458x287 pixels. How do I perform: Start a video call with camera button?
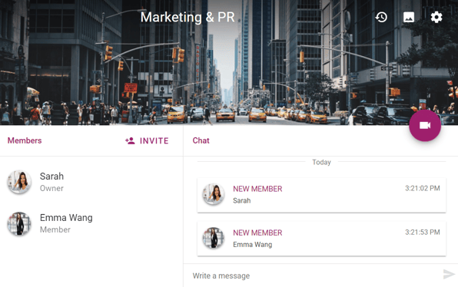tap(425, 125)
